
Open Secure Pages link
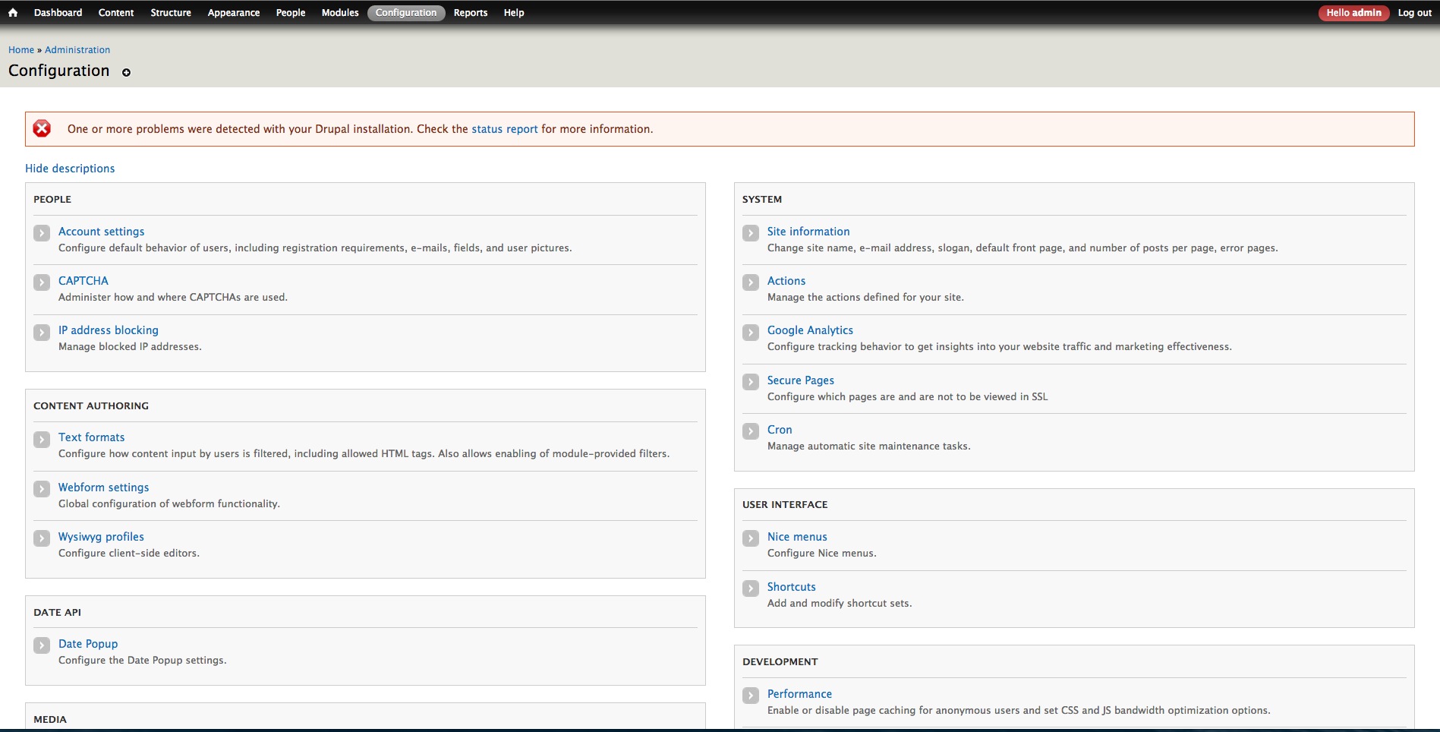[801, 380]
